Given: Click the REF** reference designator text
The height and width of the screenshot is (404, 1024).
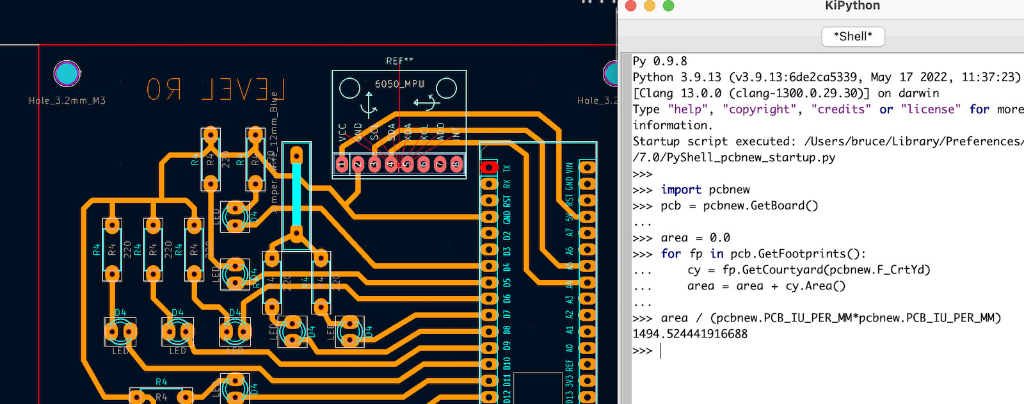Looking at the screenshot, I should pyautogui.click(x=399, y=61).
